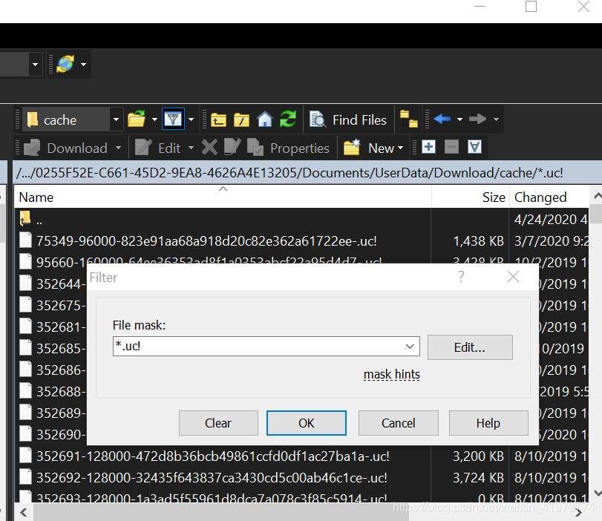Click the Find Files button
The height and width of the screenshot is (521, 602).
click(348, 119)
